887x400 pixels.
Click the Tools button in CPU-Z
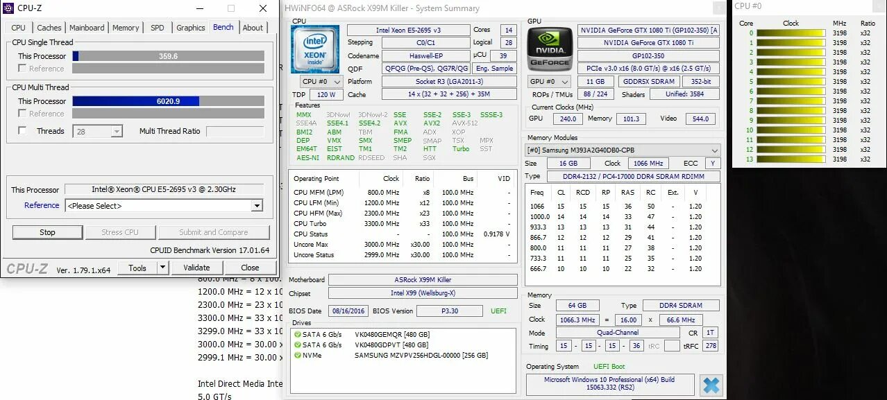137,268
